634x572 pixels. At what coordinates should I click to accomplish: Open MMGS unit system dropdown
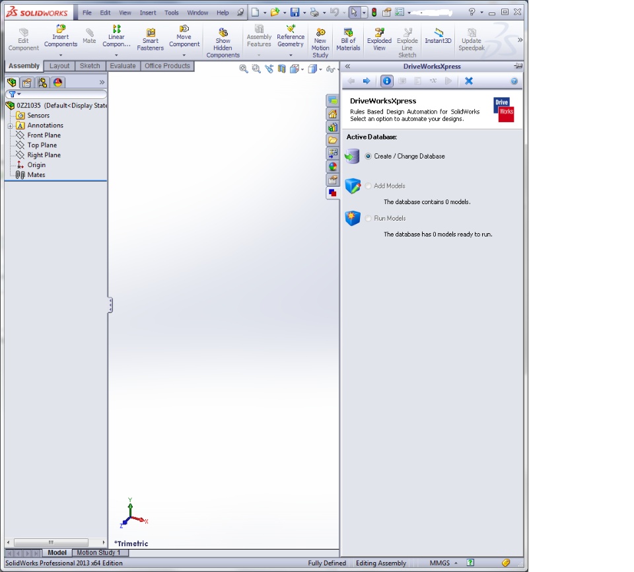pos(444,563)
